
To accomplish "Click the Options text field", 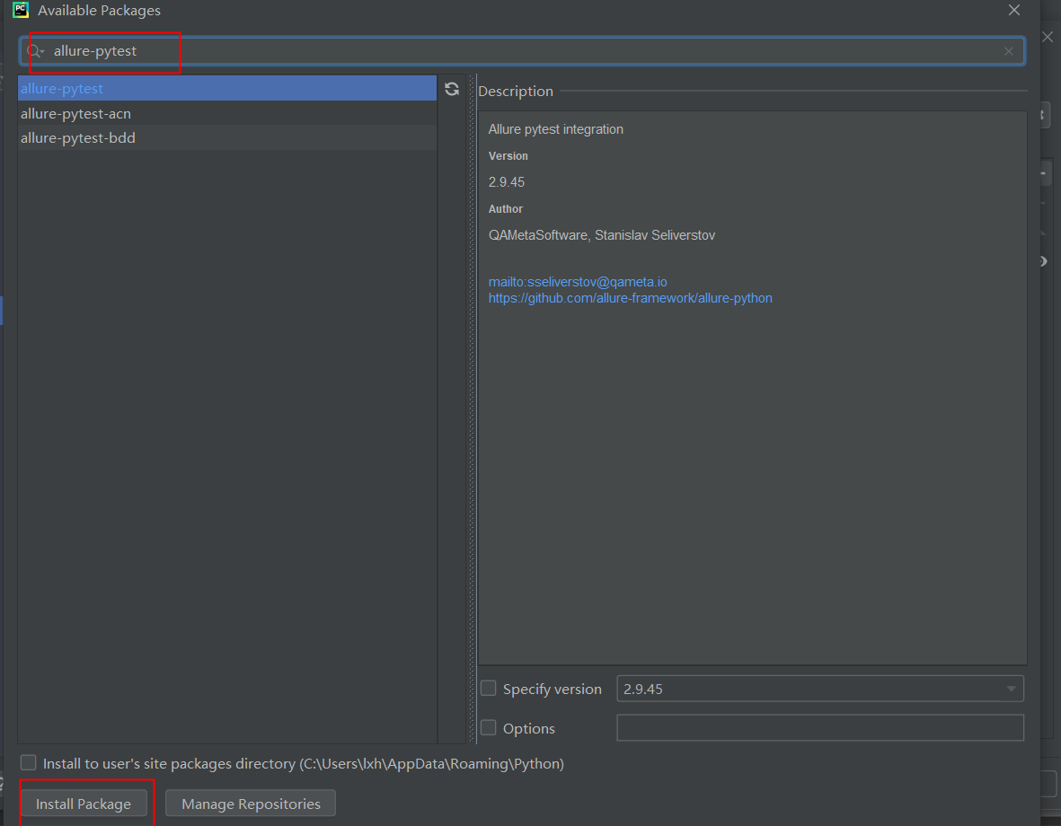I will click(x=820, y=728).
